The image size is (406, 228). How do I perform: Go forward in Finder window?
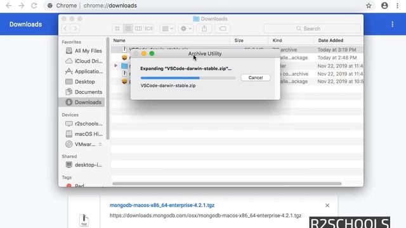click(75, 28)
